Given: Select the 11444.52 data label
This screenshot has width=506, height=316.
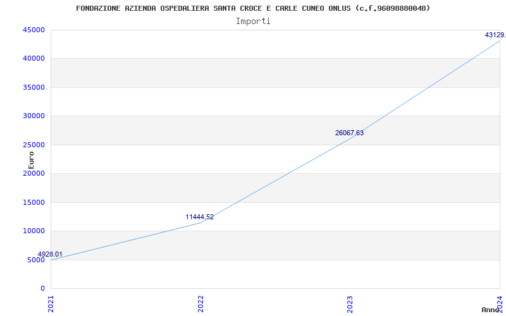Looking at the screenshot, I should pyautogui.click(x=199, y=217).
